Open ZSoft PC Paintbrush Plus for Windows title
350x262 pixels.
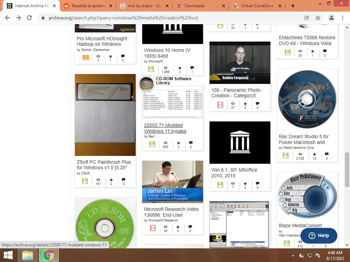(104, 165)
